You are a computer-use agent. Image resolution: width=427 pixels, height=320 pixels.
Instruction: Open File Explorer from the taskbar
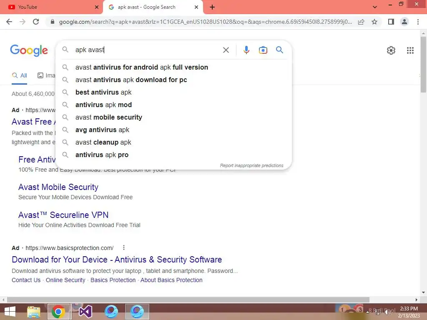pyautogui.click(x=34, y=312)
